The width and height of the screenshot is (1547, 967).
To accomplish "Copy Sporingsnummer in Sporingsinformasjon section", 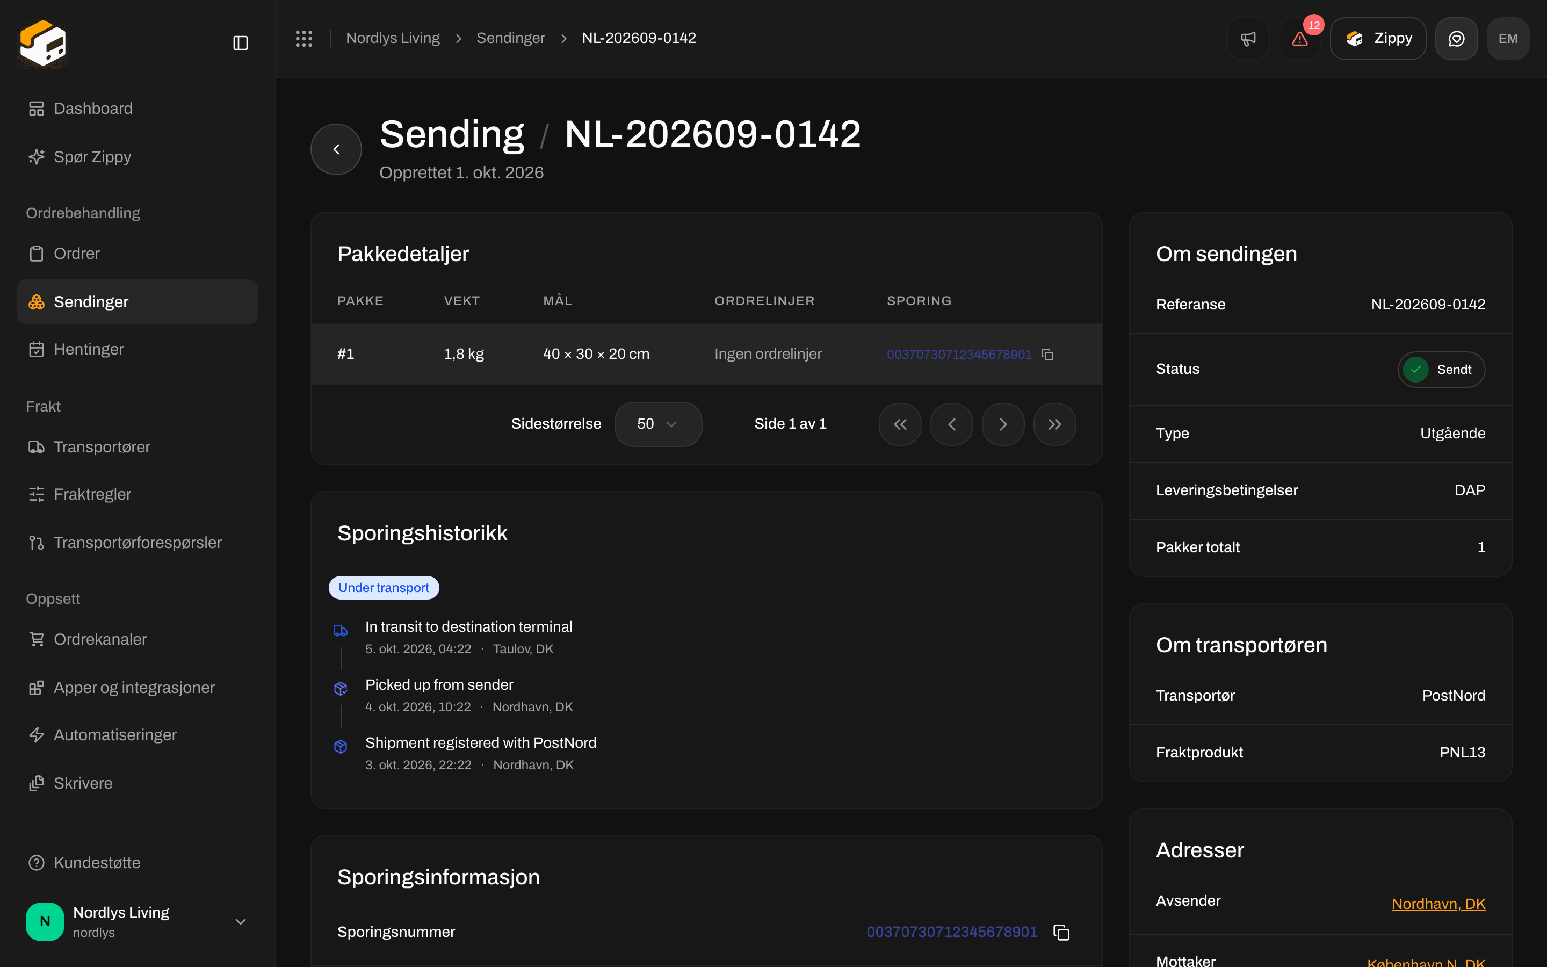I will (x=1061, y=933).
